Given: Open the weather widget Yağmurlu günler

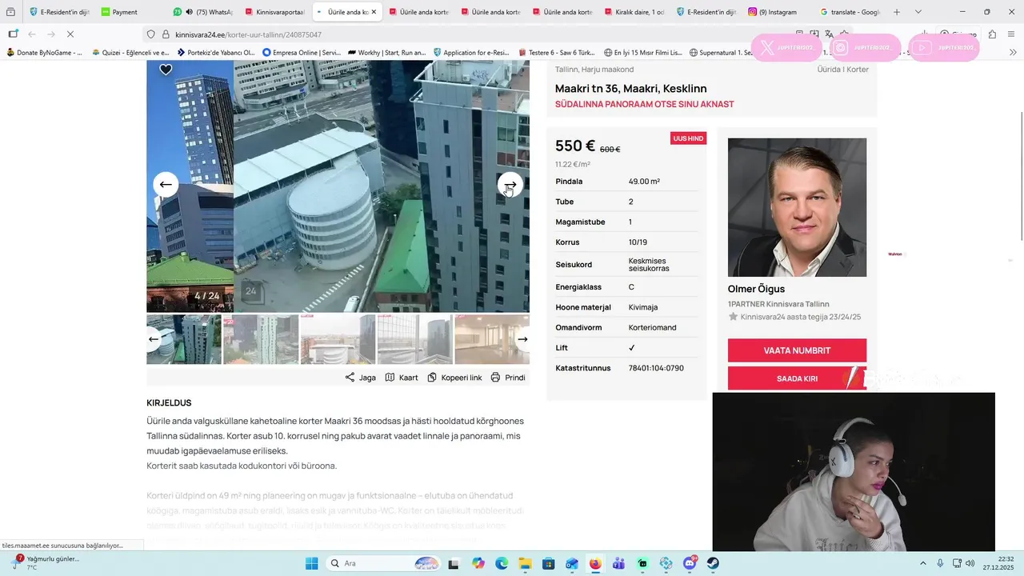Looking at the screenshot, I should pos(45,563).
